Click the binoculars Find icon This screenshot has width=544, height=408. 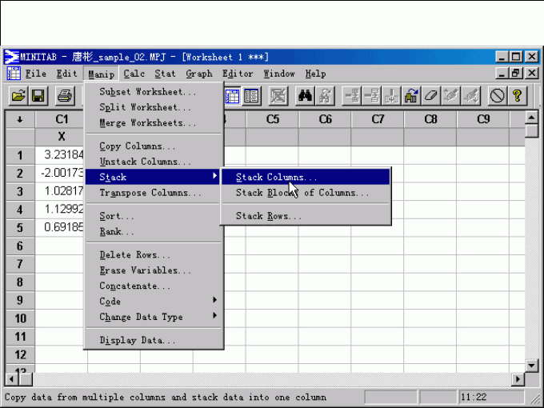coord(305,96)
